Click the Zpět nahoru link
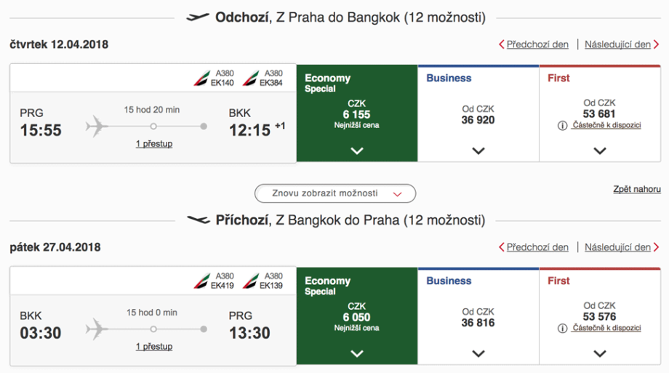 tap(637, 189)
